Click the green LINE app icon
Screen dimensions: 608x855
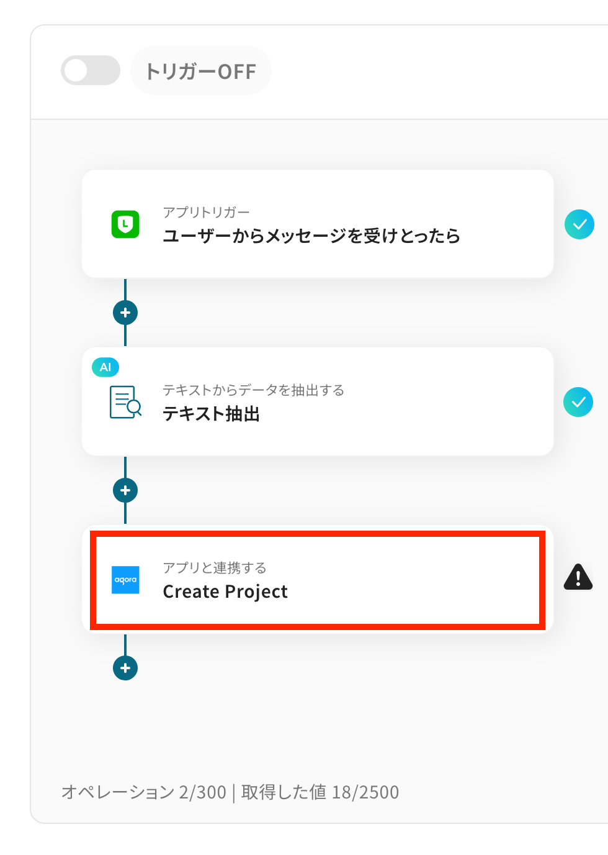(125, 224)
